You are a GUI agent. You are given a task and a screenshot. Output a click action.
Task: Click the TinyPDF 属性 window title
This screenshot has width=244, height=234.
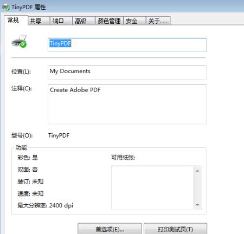(x=29, y=7)
